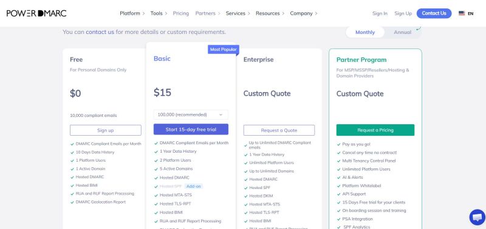Click 'Up to Unlimited Domains' feature
Image resolution: width=486 pixels, height=229 pixels.
pos(272,171)
